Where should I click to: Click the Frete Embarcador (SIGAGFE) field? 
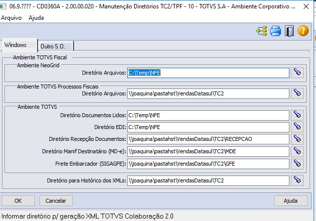click(x=208, y=164)
